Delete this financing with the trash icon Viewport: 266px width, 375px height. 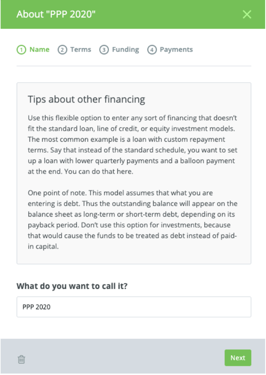21,359
